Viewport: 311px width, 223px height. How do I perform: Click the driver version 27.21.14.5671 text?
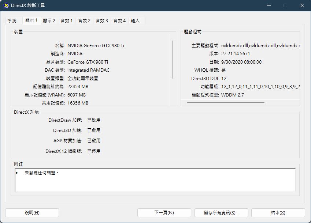point(236,54)
